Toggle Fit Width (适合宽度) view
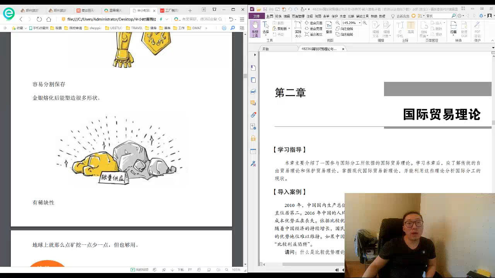495x278 pixels. 313,29
